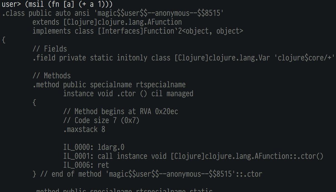Click '.method public specialname rtspecialname' line
This screenshot has height=192, width=336.
[109, 85]
